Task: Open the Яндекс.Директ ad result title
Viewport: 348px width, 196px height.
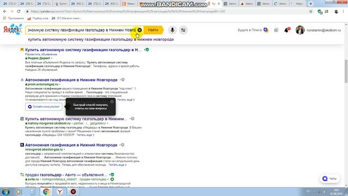Action: coord(83,50)
